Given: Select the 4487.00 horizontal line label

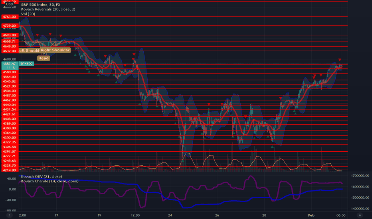Looking at the screenshot, I should [x=10, y=96].
